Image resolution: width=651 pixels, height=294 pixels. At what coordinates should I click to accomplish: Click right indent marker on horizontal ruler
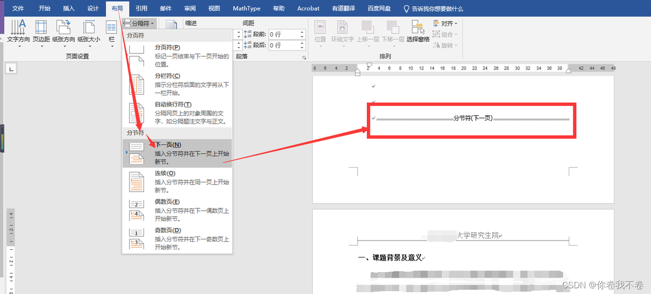point(569,71)
